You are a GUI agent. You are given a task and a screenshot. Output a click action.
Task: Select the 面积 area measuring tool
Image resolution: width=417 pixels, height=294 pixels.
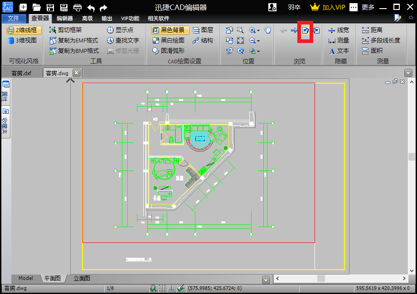[x=372, y=51]
